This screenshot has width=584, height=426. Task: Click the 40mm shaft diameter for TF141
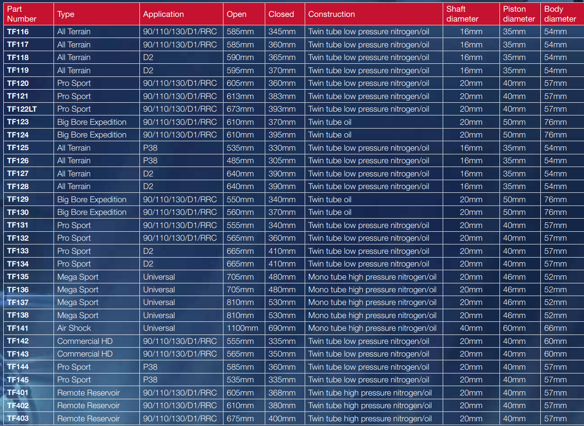[x=471, y=328]
